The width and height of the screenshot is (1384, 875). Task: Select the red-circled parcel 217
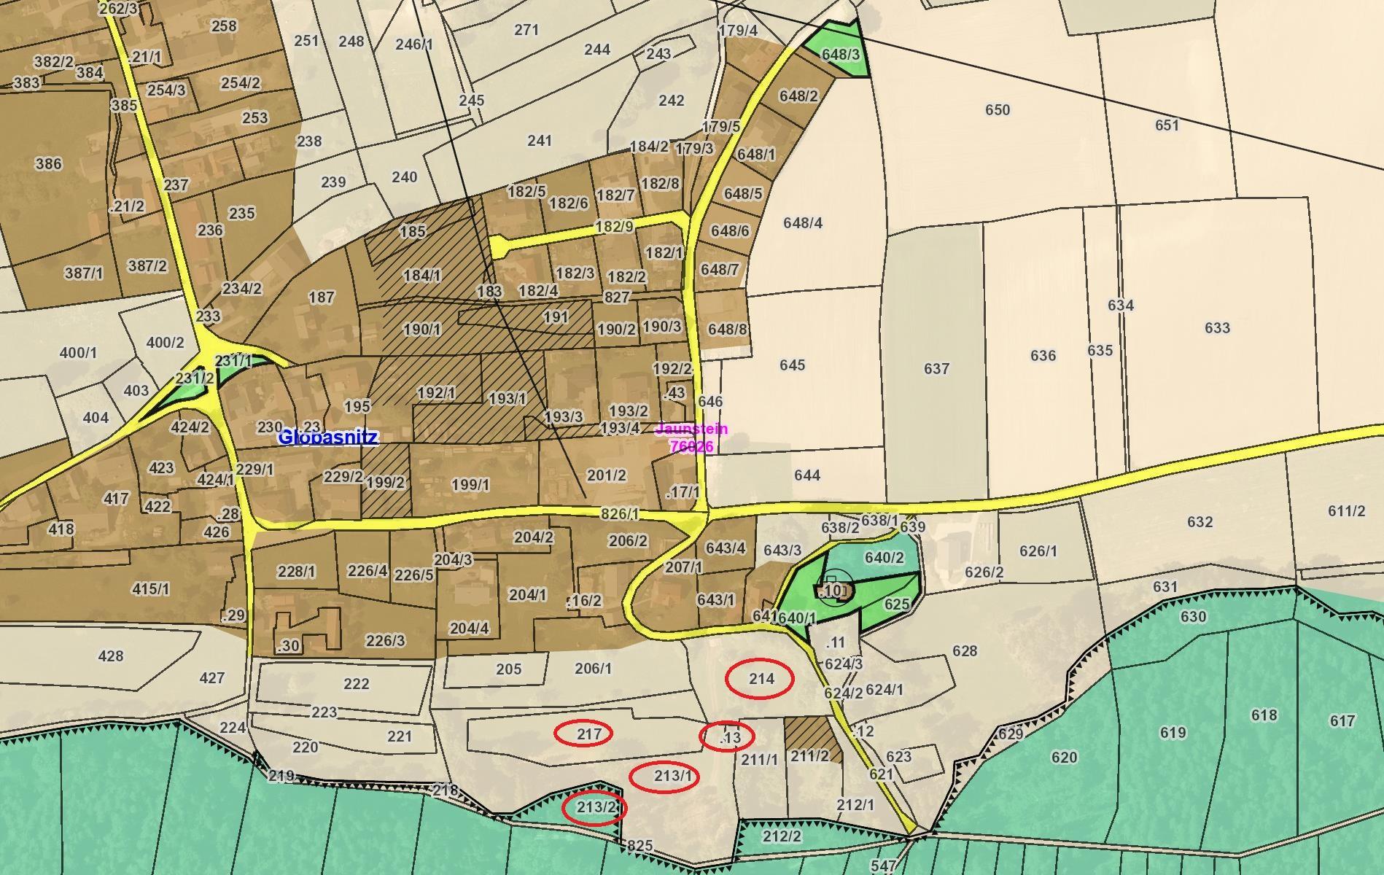[588, 734]
